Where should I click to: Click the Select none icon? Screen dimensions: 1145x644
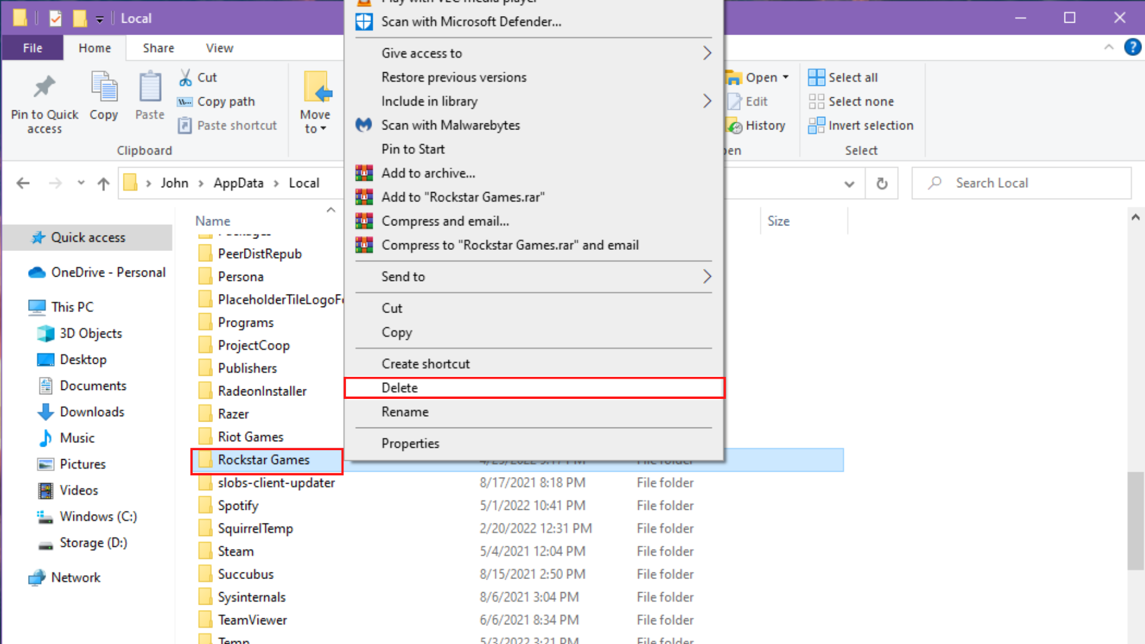[816, 101]
